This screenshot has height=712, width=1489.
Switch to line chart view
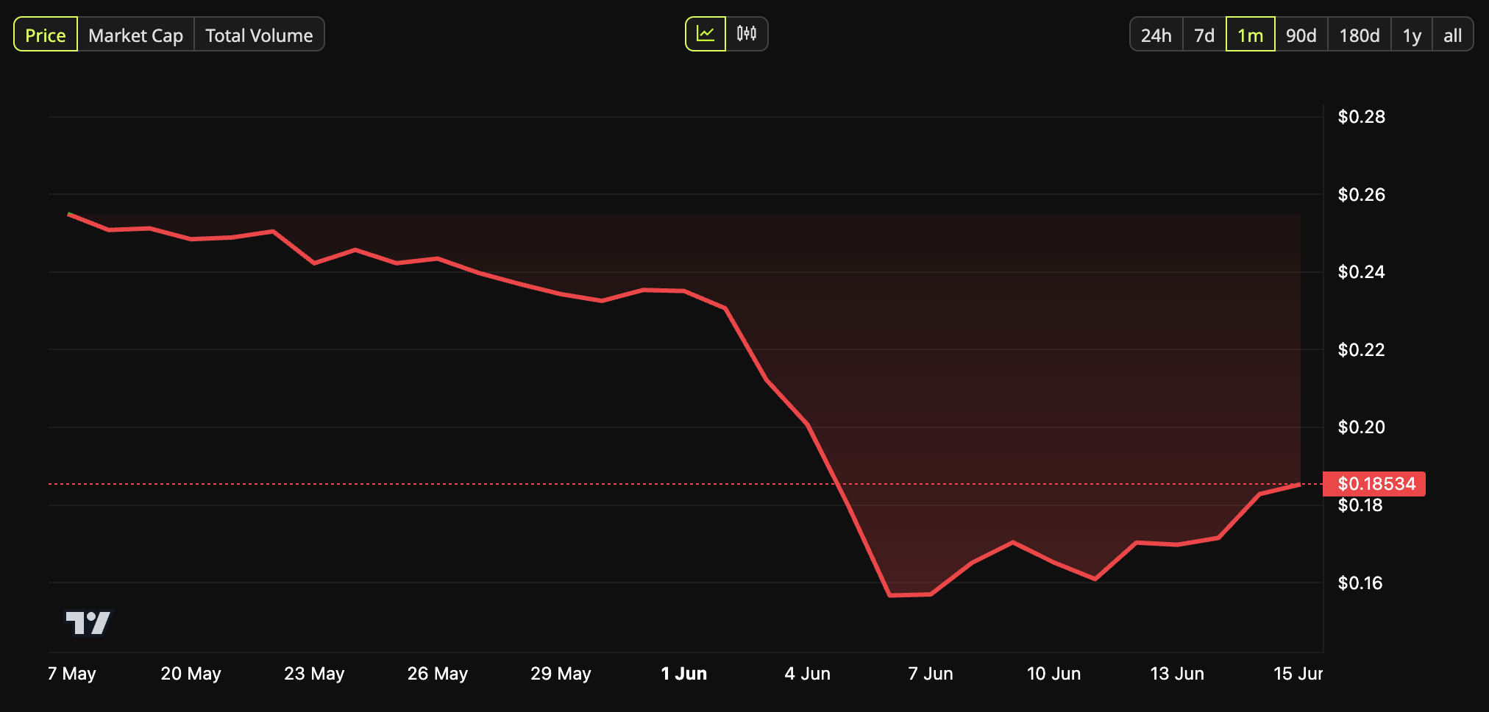pyautogui.click(x=706, y=34)
